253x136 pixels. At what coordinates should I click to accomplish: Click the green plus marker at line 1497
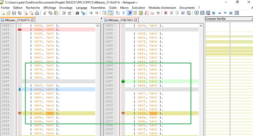pyautogui.click(x=123, y=81)
